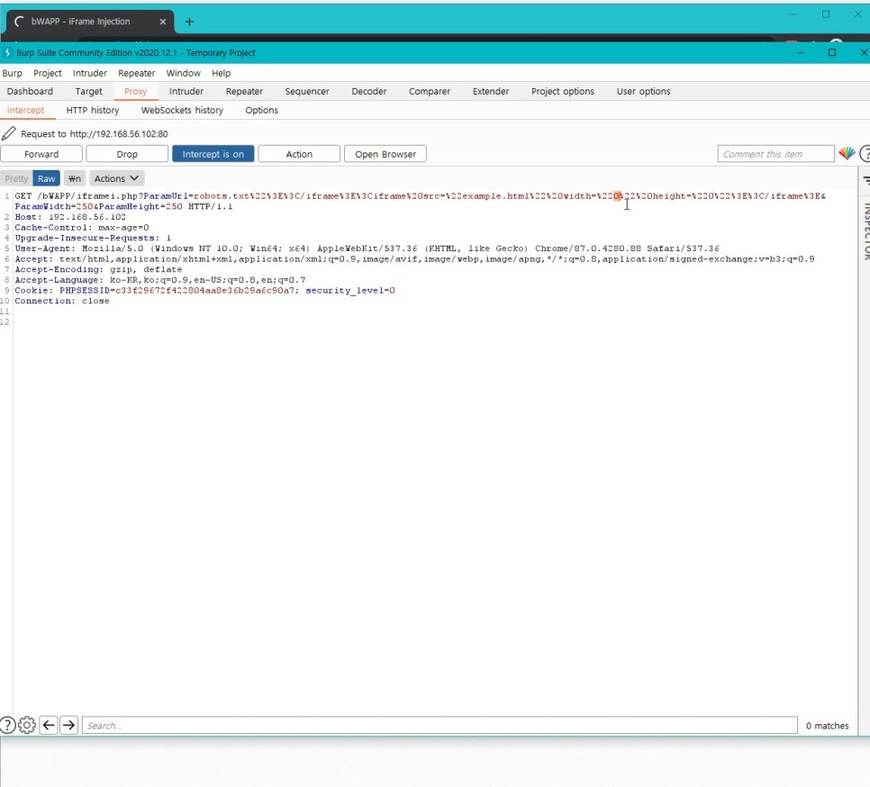Switch to the Repeater tool tab
The width and height of the screenshot is (870, 787).
click(244, 92)
